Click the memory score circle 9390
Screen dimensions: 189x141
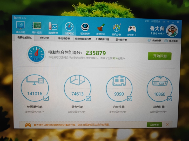tap(119, 89)
